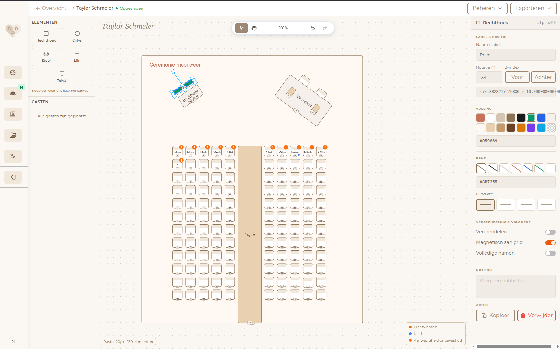Go back to Overzicht
Viewport: 560px width, 349px height.
pos(51,8)
